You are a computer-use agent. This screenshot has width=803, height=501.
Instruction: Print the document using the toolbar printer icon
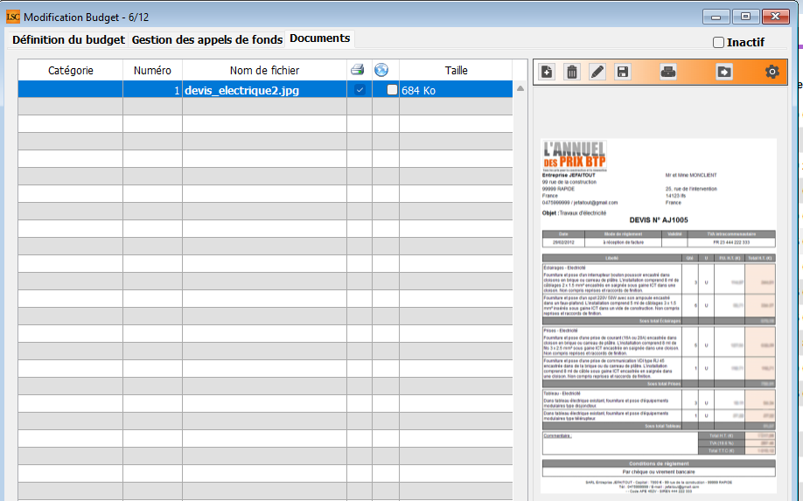pyautogui.click(x=668, y=72)
